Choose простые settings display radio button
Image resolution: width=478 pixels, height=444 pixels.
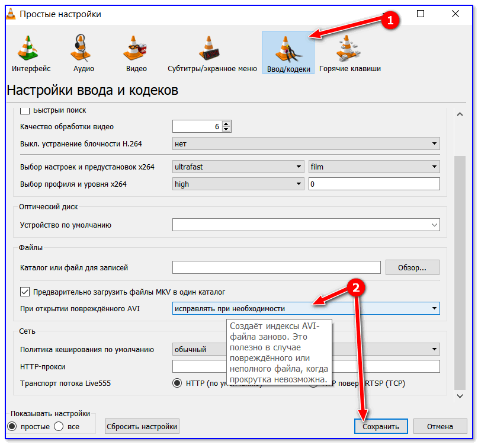coord(12,426)
